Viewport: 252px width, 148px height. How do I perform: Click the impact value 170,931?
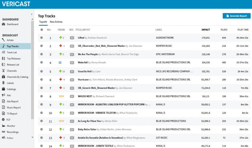[206, 38]
